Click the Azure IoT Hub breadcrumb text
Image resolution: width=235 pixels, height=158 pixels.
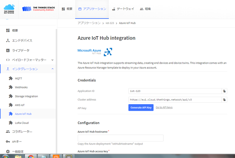pos(127,23)
